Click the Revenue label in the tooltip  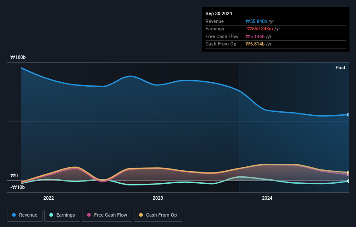click(x=215, y=21)
